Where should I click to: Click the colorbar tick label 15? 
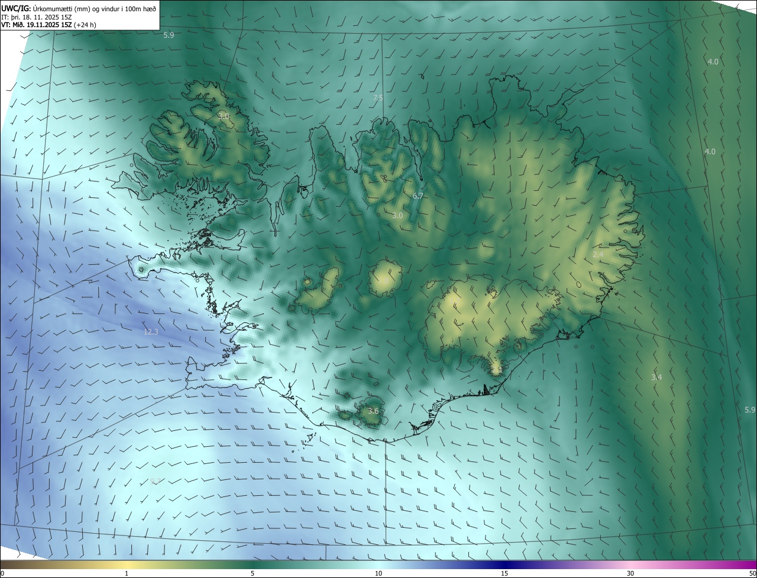pos(504,573)
